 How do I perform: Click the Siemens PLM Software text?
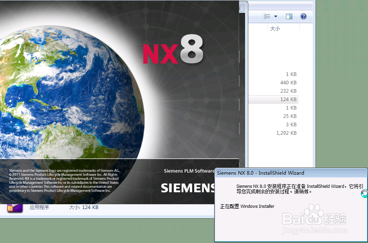[189, 171]
